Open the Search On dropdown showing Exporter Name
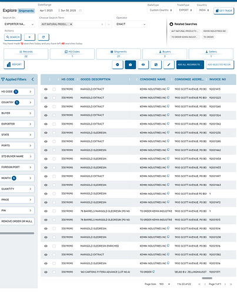Screen dimensions: 237x295 [x=19, y=24]
